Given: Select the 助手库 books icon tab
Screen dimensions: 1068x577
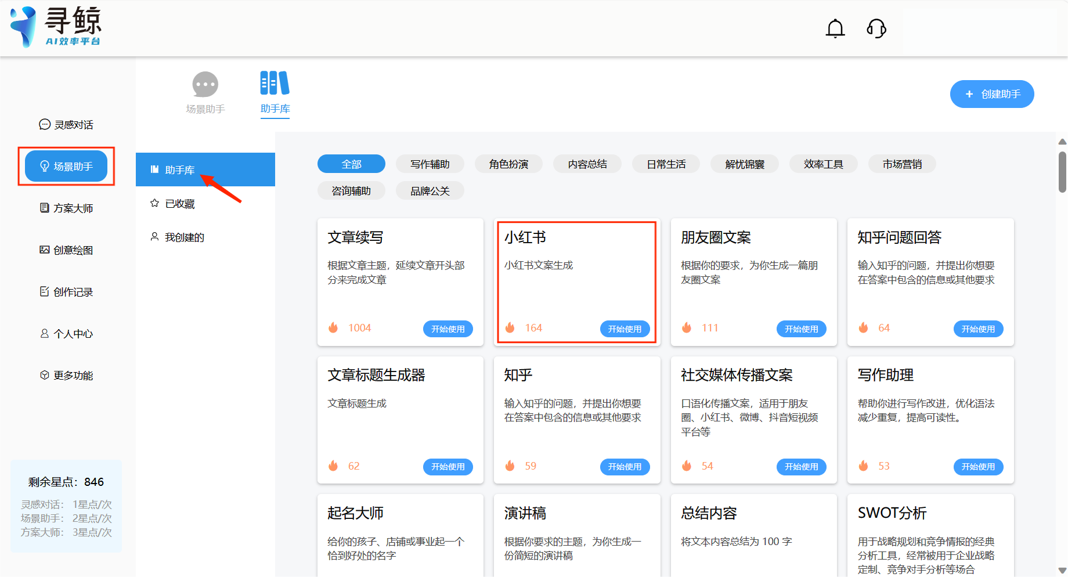Looking at the screenshot, I should tap(275, 84).
